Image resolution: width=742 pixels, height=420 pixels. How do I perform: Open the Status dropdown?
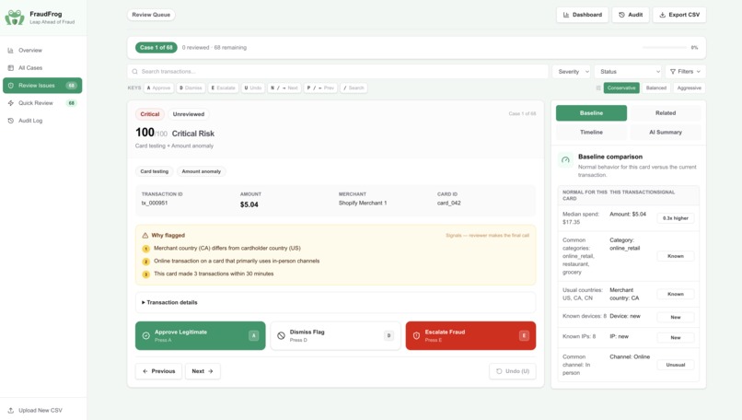pos(628,72)
